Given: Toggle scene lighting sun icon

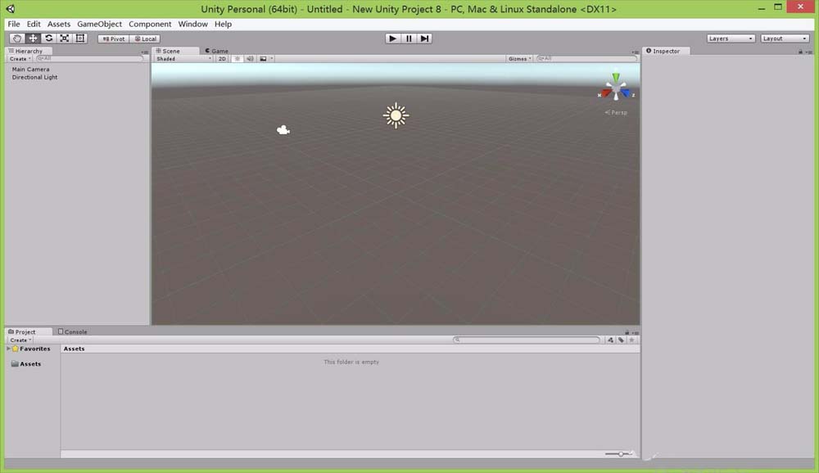Looking at the screenshot, I should (x=238, y=58).
